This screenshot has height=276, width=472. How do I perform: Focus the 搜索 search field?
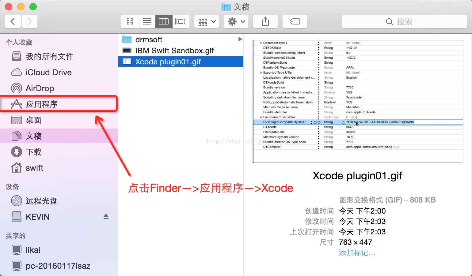pos(405,21)
